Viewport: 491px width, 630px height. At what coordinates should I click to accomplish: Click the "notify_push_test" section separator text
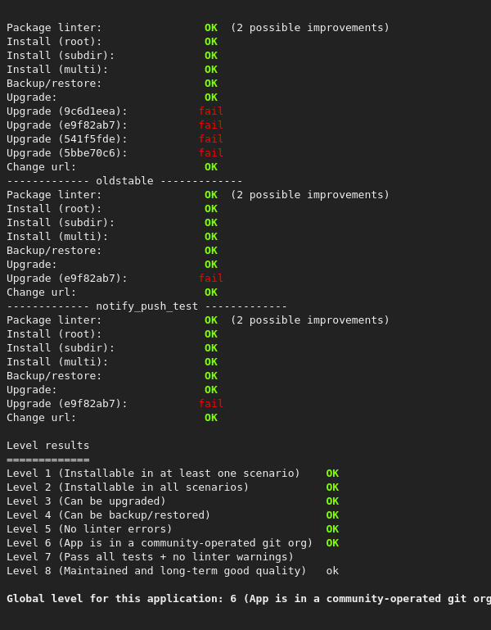pos(146,306)
